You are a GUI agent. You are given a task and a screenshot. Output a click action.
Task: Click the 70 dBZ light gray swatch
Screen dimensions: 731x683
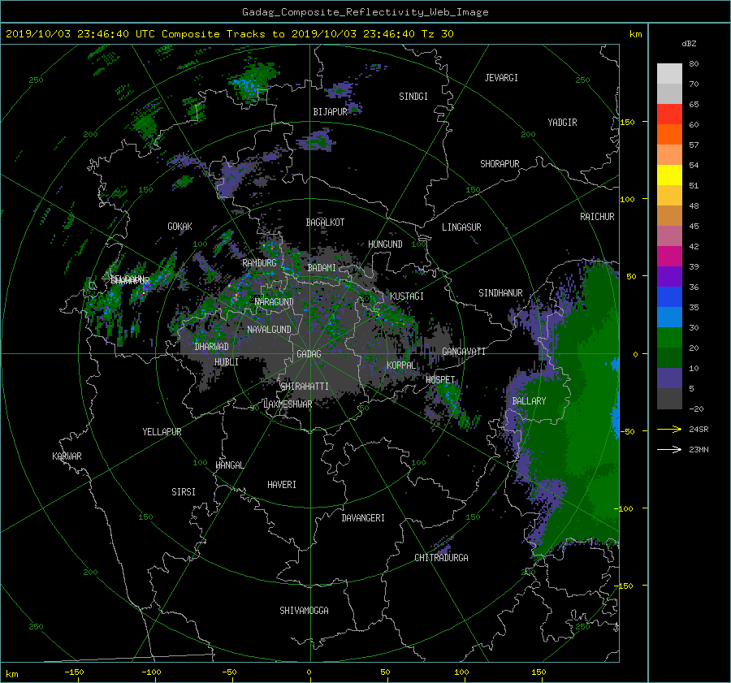point(669,73)
